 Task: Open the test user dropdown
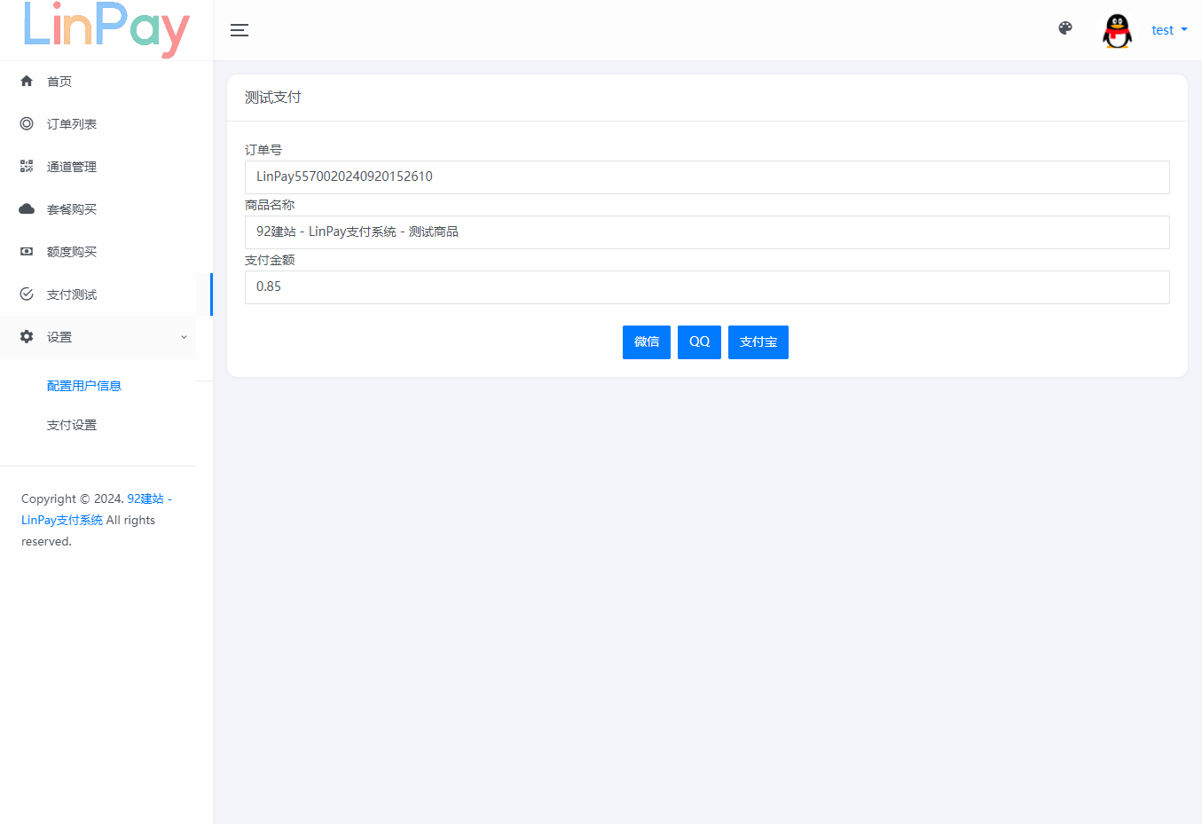coord(1169,30)
